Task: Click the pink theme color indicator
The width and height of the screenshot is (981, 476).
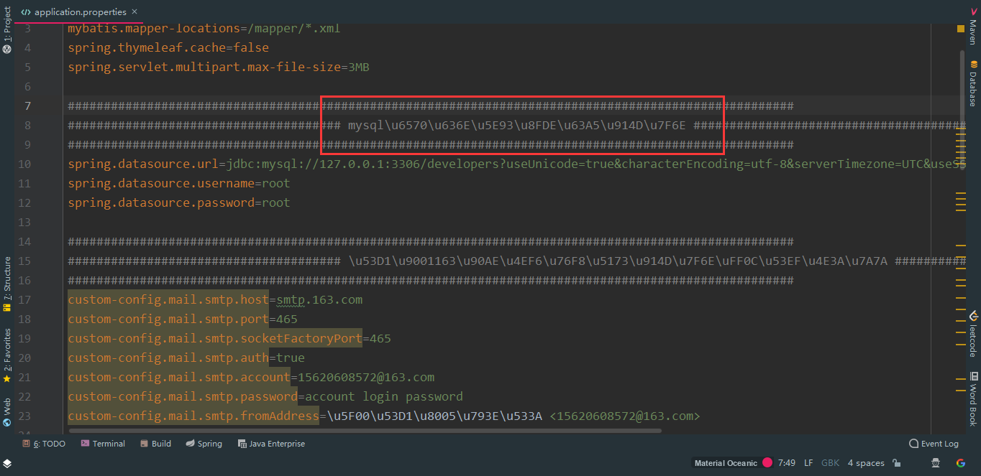Action: (767, 463)
